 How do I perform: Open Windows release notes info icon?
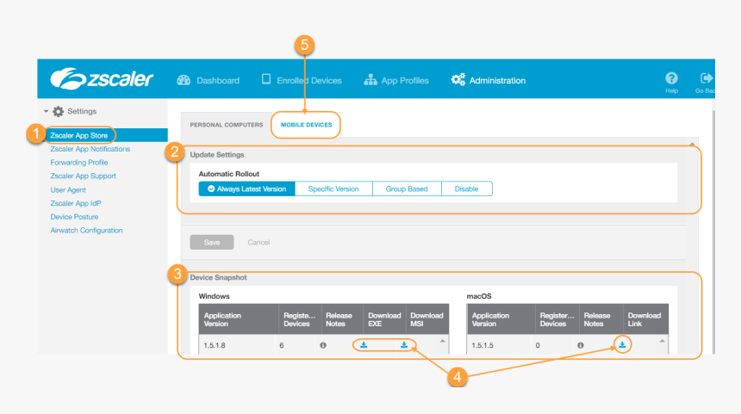[323, 345]
